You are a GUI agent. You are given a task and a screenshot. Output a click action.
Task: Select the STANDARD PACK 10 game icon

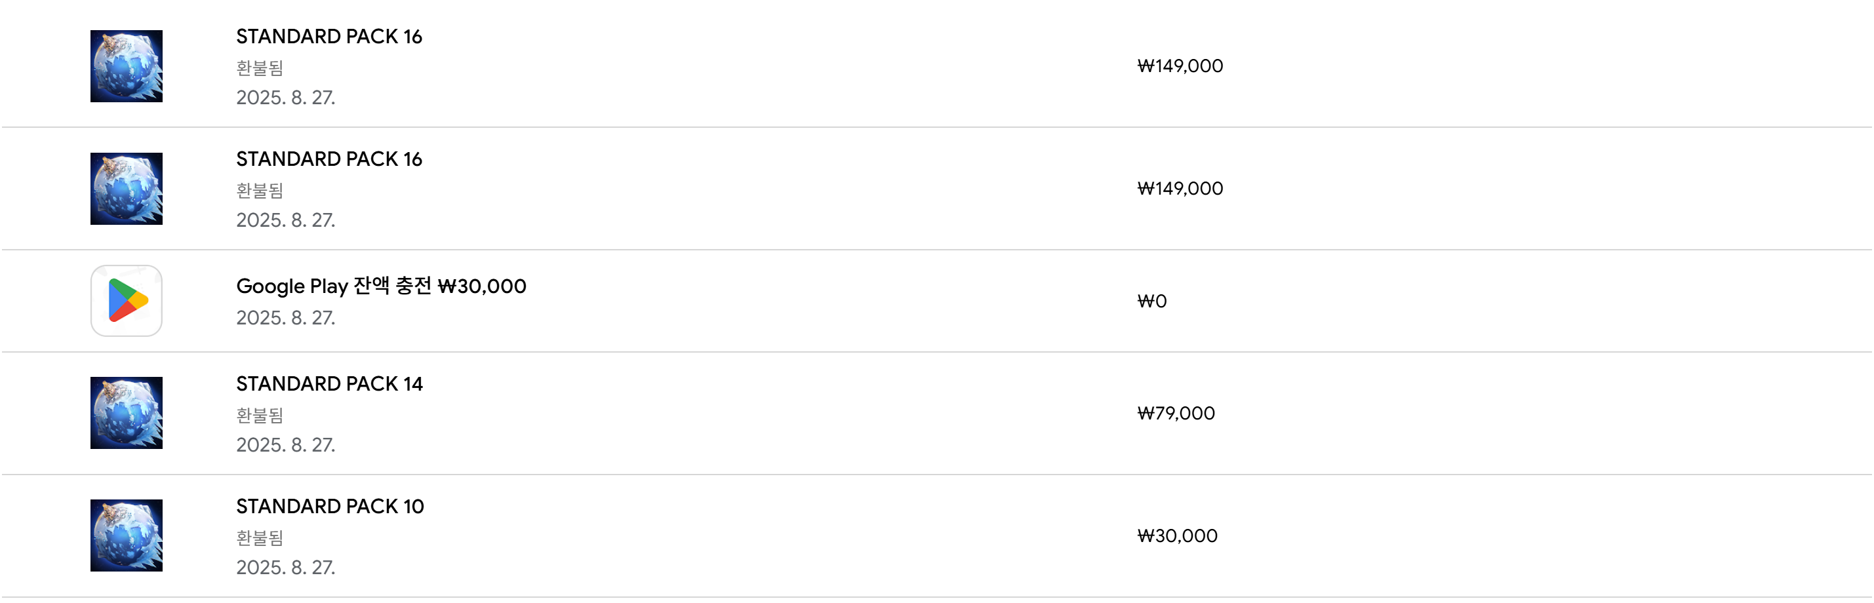pos(127,535)
